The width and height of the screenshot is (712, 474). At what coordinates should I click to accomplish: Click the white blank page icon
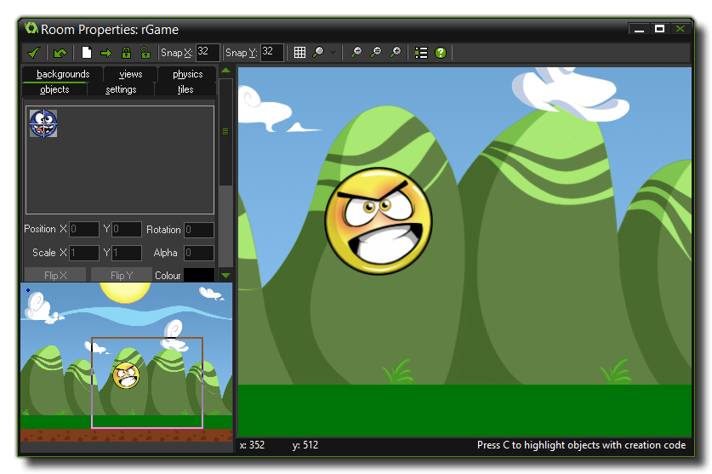coord(87,53)
